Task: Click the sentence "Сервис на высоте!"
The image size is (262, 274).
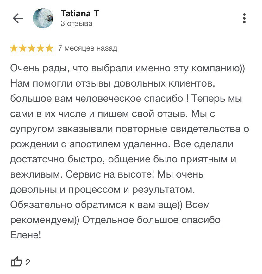Action: tap(110, 174)
